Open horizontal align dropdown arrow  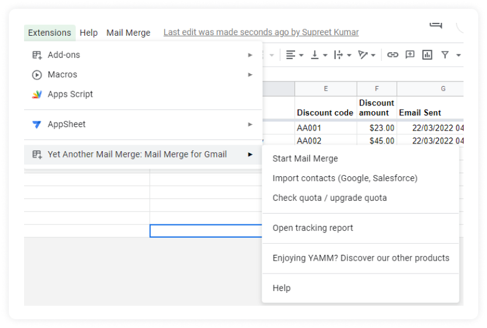click(301, 56)
